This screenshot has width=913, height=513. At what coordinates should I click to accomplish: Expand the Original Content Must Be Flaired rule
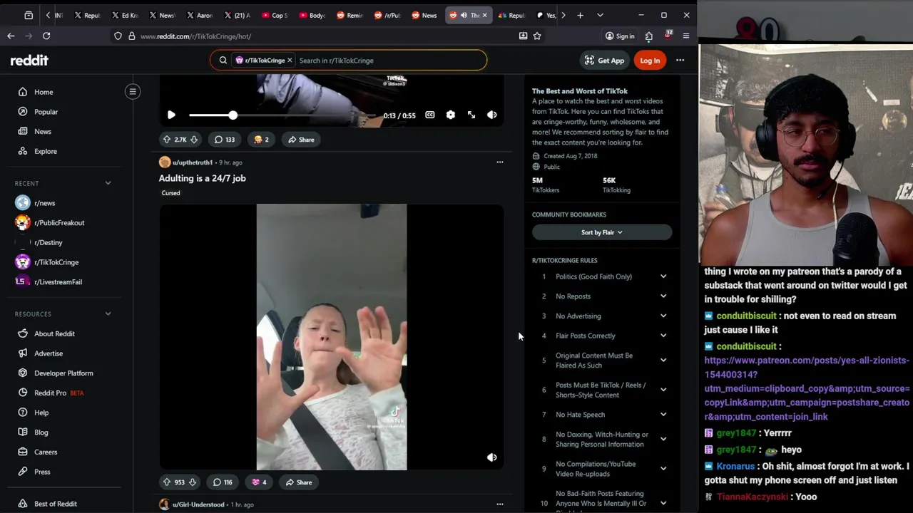coord(663,361)
